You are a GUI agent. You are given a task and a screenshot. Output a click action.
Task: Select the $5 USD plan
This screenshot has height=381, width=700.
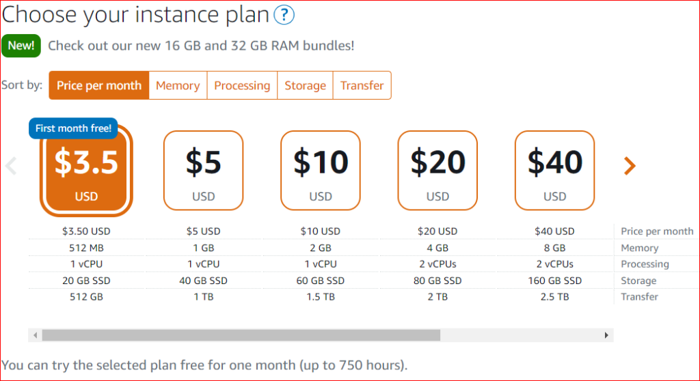pos(203,170)
